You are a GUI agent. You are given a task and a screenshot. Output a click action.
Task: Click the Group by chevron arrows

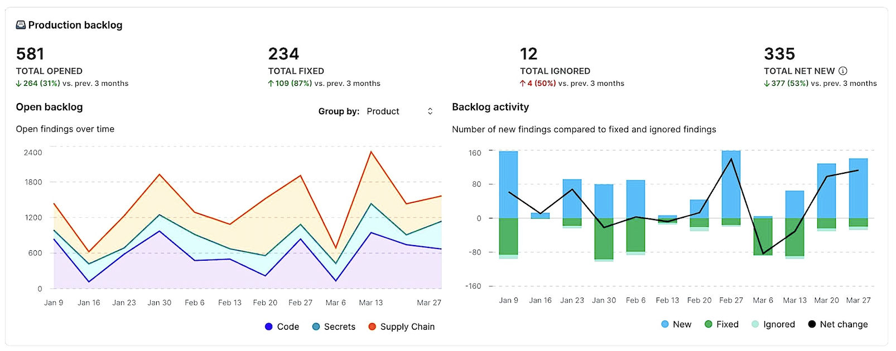(430, 111)
